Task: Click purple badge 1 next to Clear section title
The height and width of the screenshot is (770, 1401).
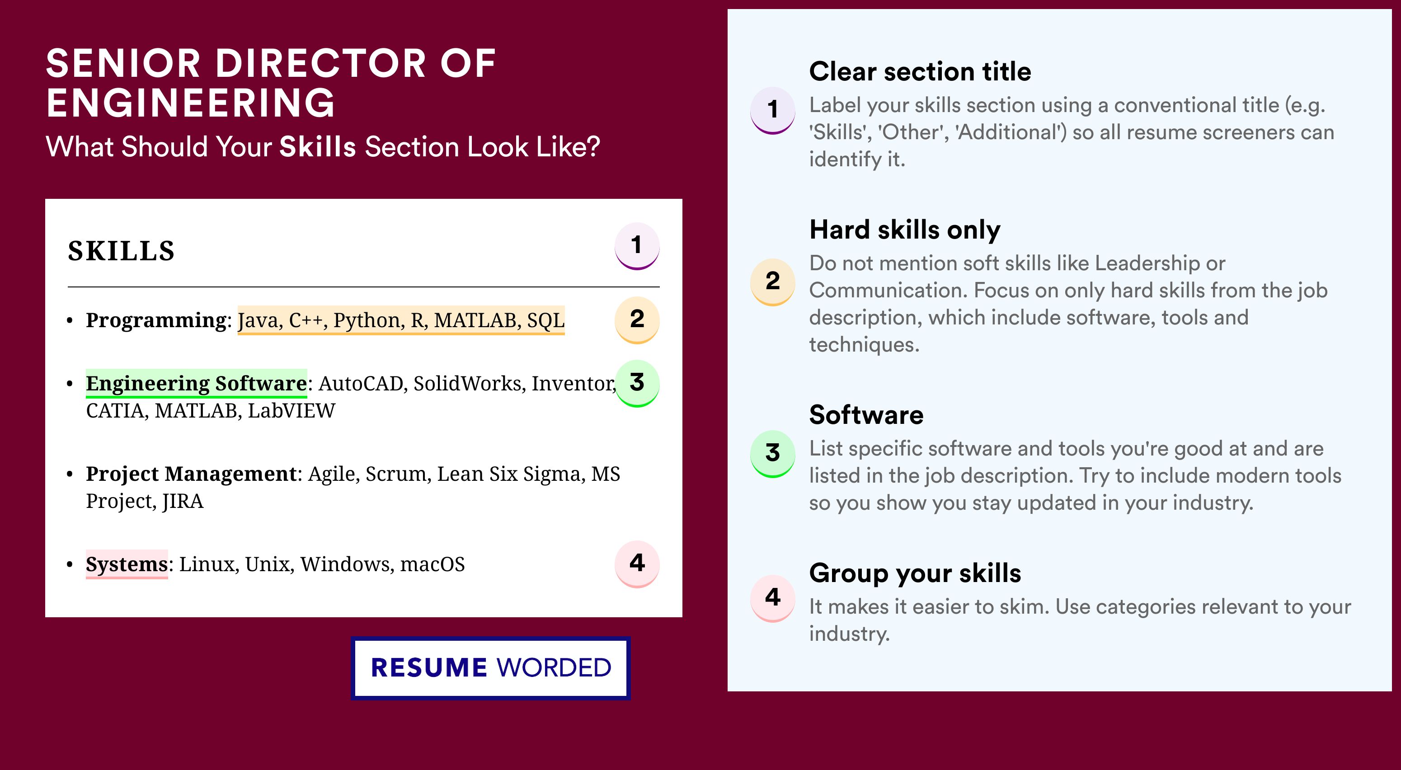Action: tap(773, 110)
